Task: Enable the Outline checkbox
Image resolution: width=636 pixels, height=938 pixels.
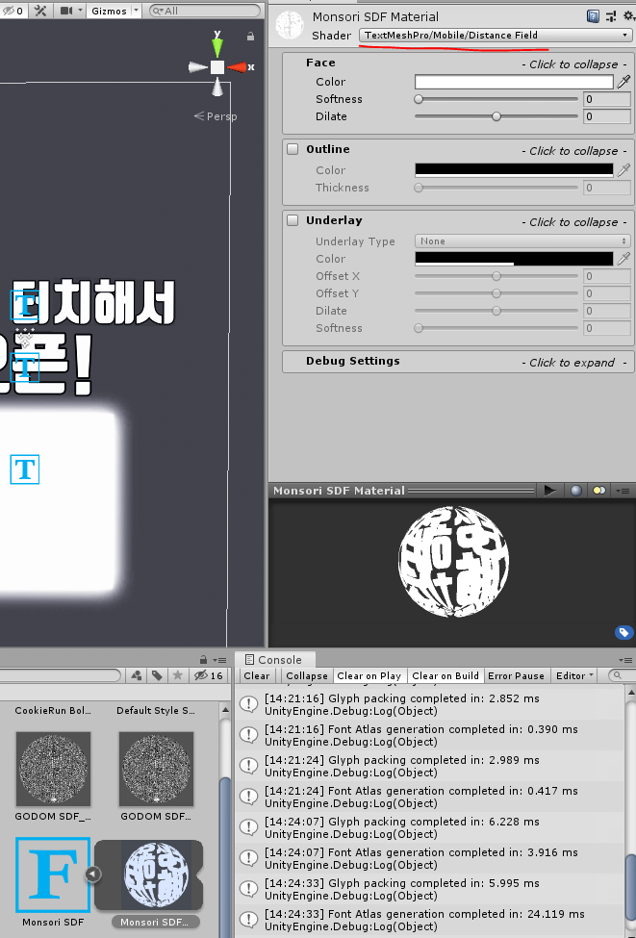Action: pyautogui.click(x=293, y=149)
